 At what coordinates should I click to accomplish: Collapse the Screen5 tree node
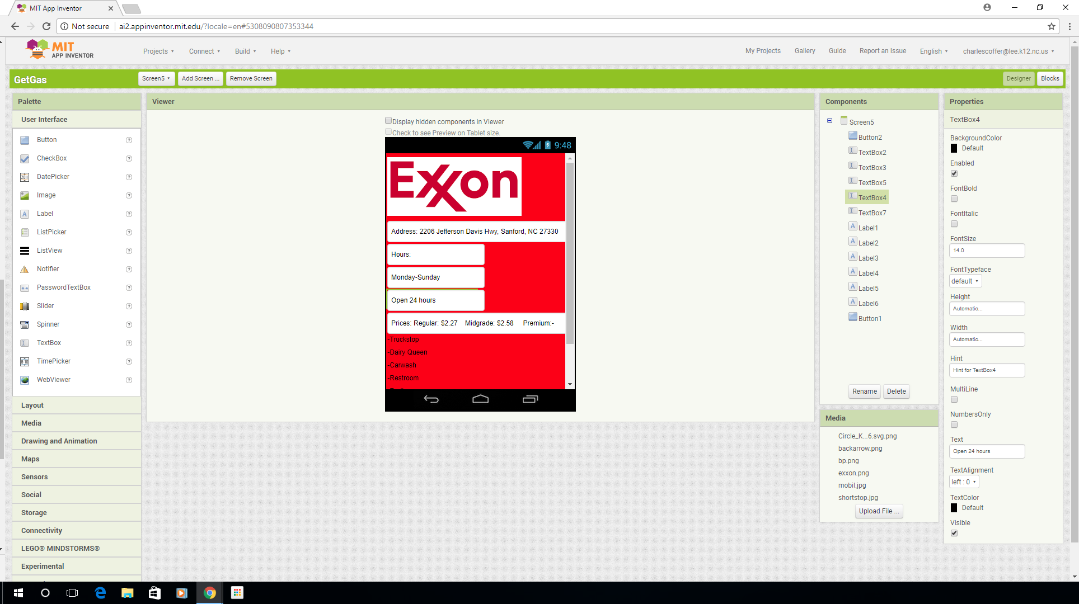click(830, 121)
